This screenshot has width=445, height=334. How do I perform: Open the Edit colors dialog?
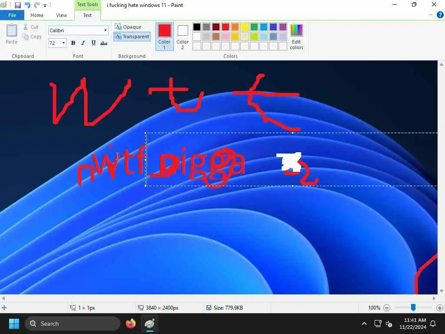click(x=296, y=37)
